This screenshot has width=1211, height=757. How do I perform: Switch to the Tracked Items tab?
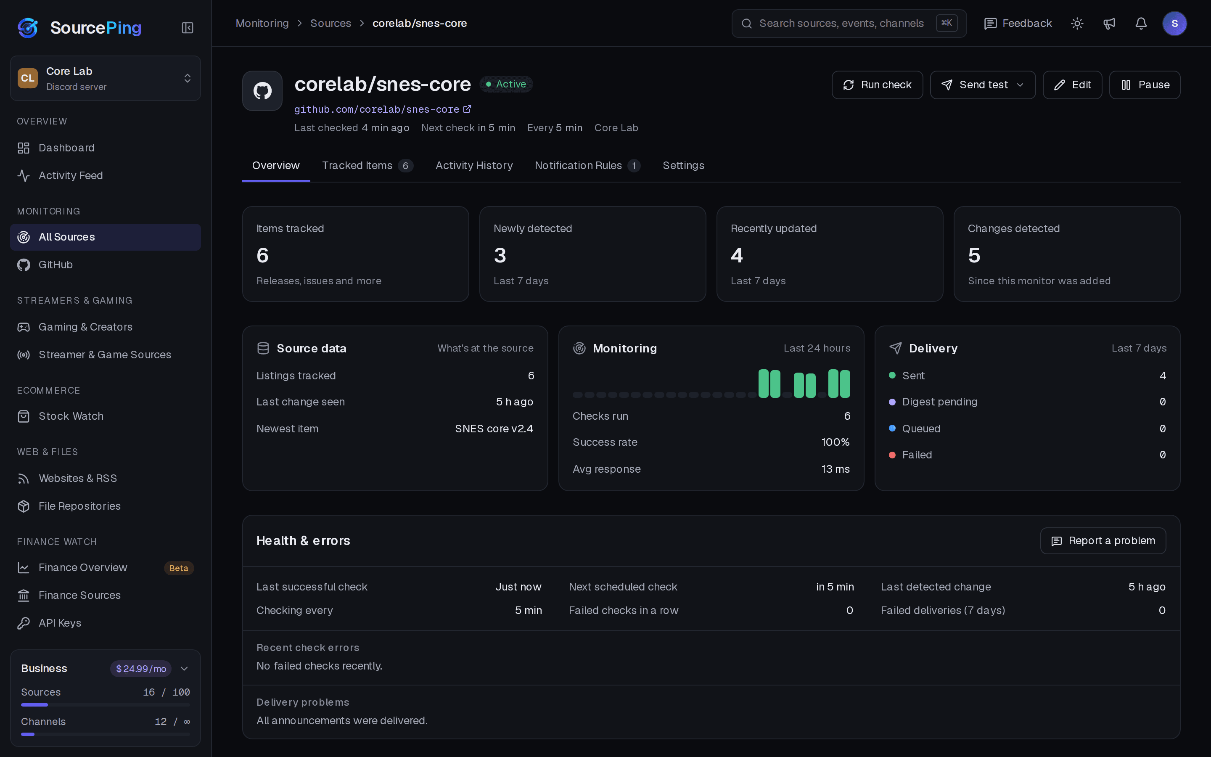368,165
